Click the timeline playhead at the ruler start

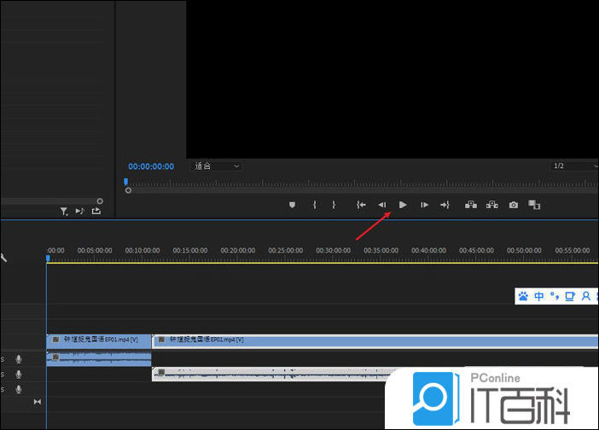coord(48,259)
